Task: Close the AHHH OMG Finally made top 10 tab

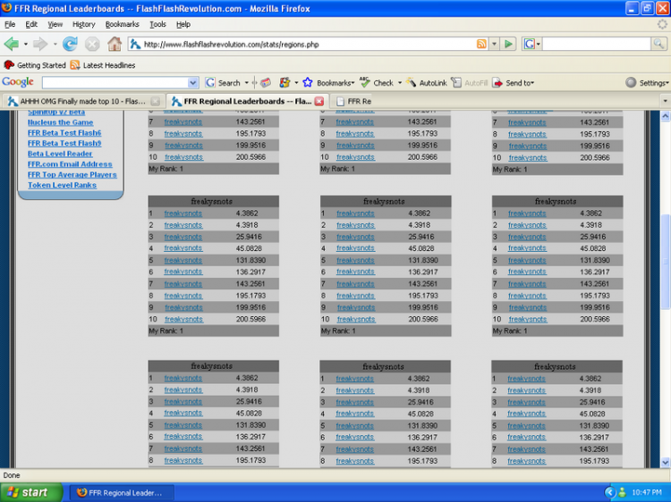Action: point(156,101)
